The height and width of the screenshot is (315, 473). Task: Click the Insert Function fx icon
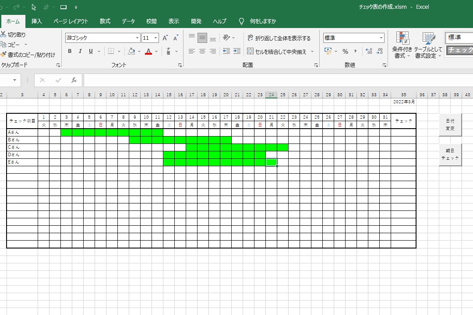coord(74,80)
